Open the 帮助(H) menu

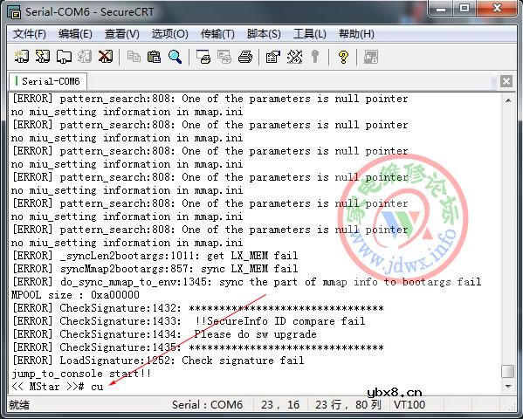click(x=356, y=34)
